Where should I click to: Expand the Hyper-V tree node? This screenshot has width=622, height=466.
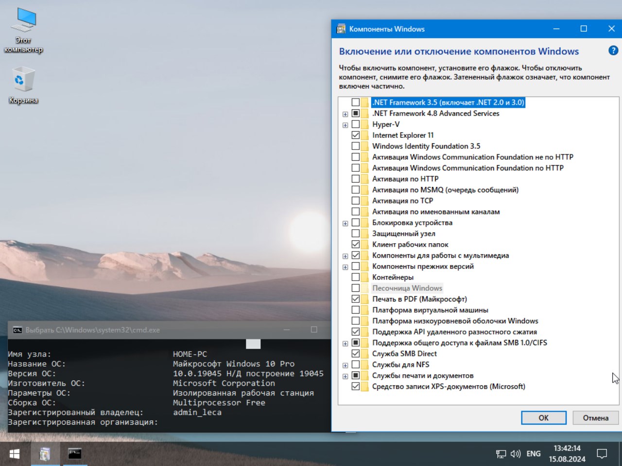[345, 125]
